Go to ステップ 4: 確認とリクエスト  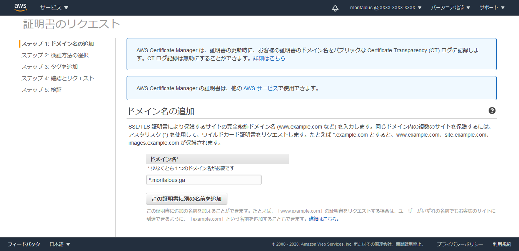[x=58, y=78]
